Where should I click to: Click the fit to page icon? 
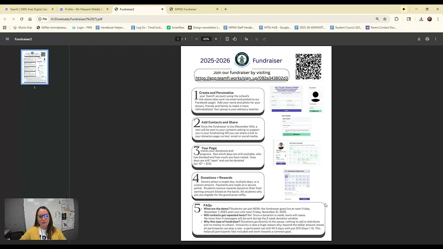(227, 39)
